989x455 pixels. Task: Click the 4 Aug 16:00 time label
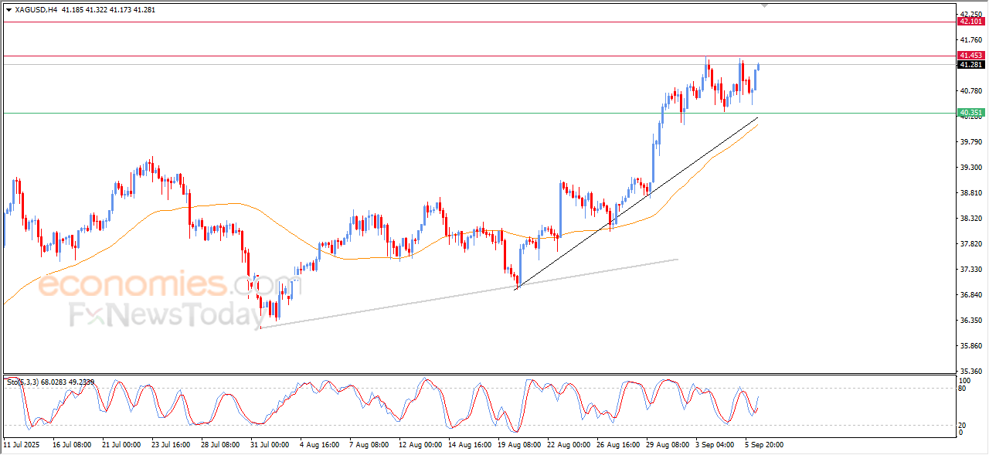coord(319,445)
